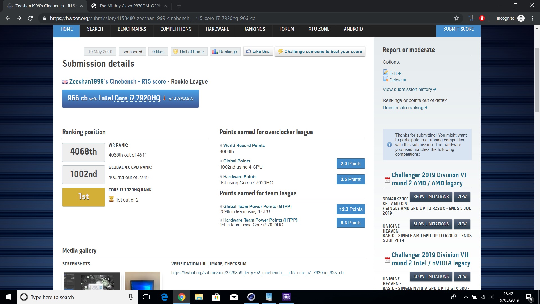Open the World Record Points link
The width and height of the screenshot is (540, 304).
[x=244, y=146]
